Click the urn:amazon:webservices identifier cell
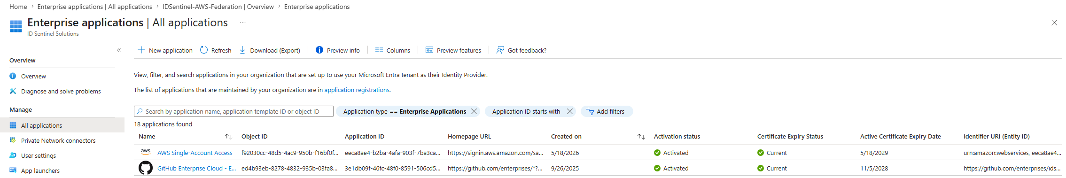The height and width of the screenshot is (178, 1066). [x=1012, y=153]
